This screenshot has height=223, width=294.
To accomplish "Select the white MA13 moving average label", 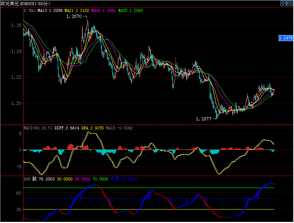I will pos(50,11).
